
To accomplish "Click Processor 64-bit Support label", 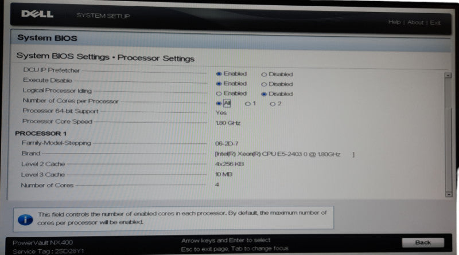I will pos(60,111).
